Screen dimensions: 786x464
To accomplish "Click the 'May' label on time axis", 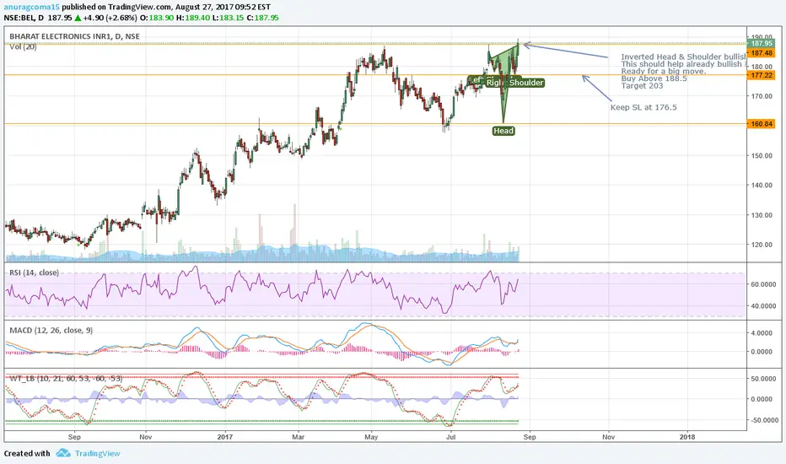I will [x=371, y=437].
